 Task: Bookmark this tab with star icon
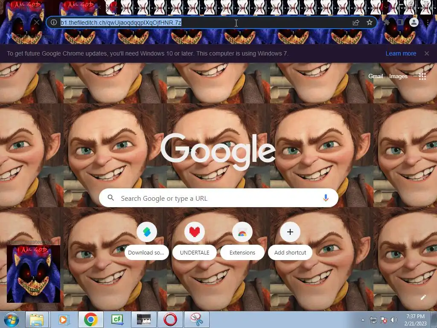point(370,22)
